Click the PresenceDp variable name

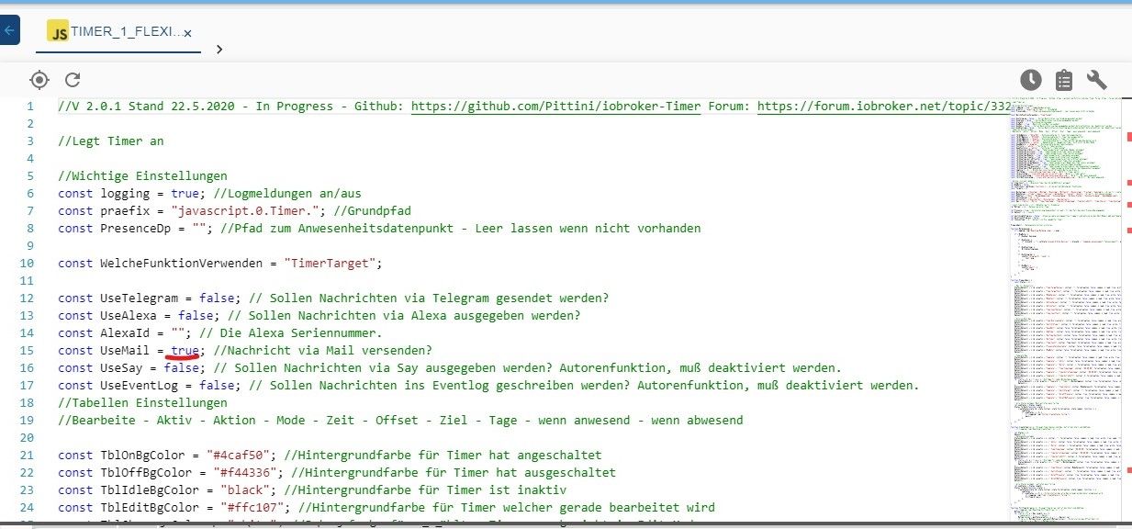[135, 229]
